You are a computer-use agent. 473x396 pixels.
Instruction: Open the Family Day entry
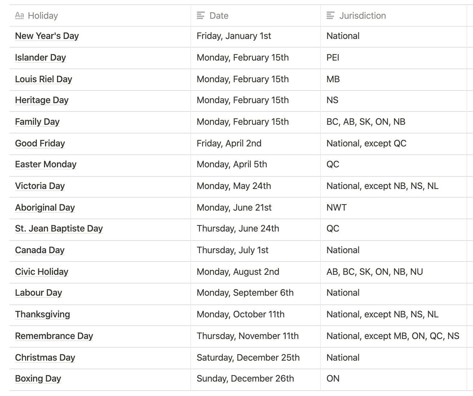[37, 122]
